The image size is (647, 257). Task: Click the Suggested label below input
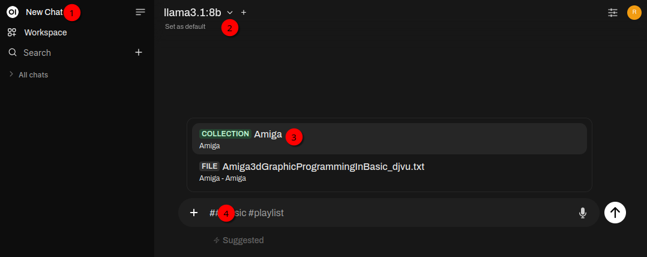click(x=242, y=240)
